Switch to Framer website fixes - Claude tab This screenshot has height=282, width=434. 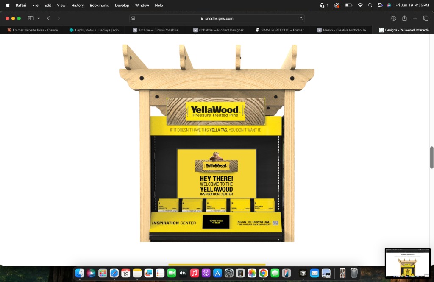pos(31,30)
